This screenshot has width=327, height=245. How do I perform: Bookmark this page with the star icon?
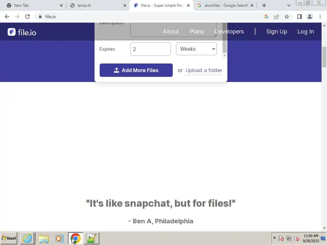(x=287, y=17)
